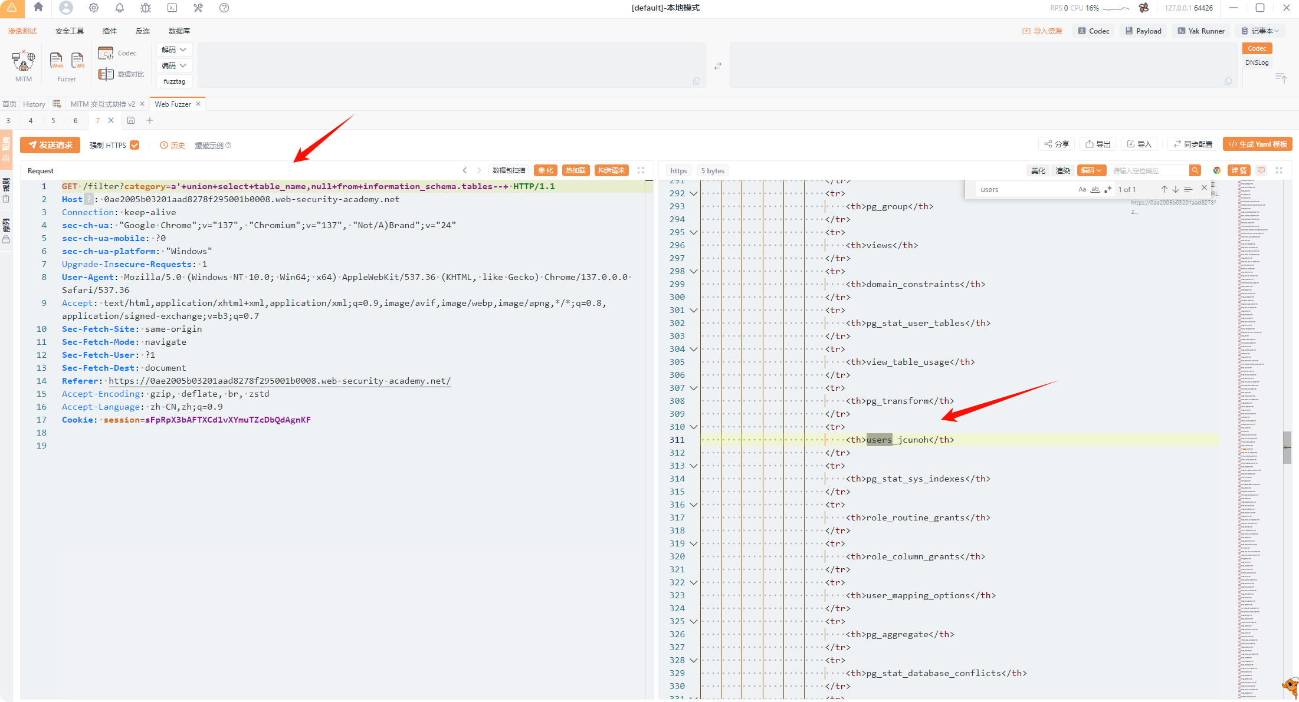Open the 编码 dropdown in response toolbar
This screenshot has height=702, width=1299.
click(x=1091, y=170)
